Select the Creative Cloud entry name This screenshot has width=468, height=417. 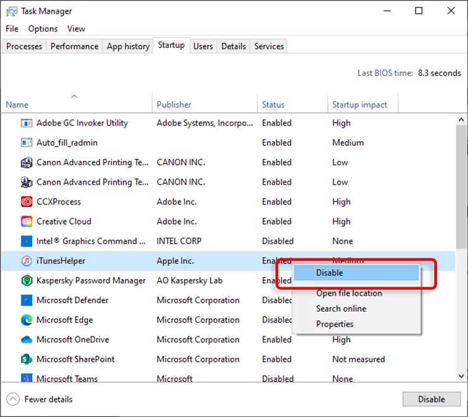[64, 221]
